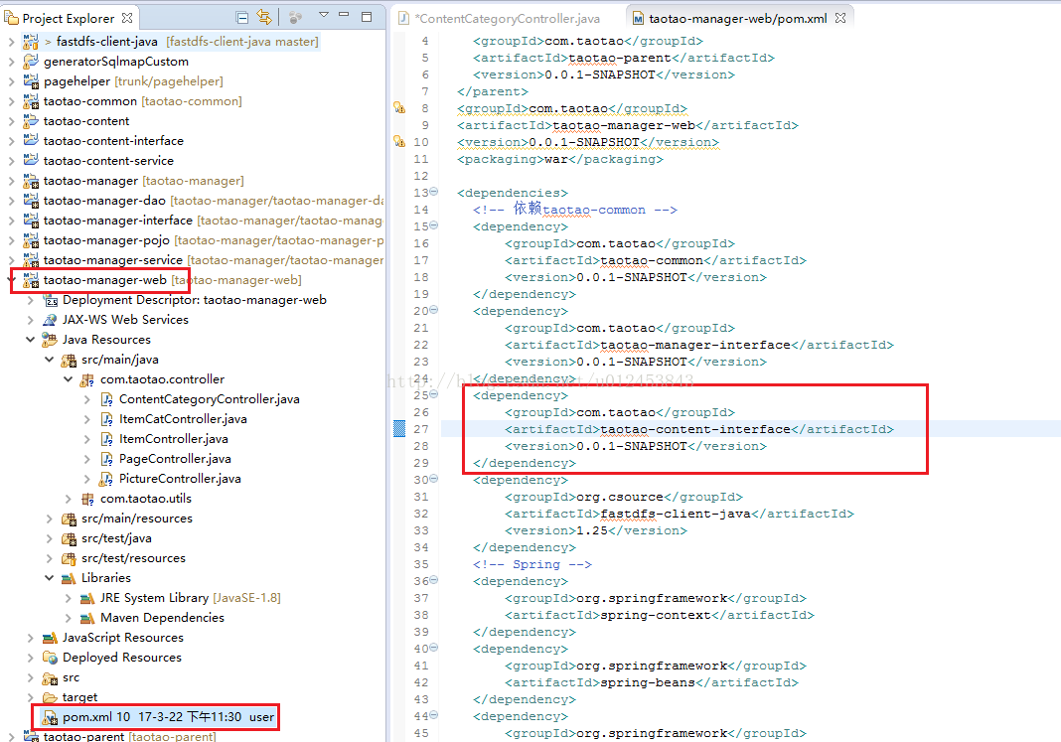Screen dimensions: 1061x742
Task: Close the Project Explorer view tab
Action: (x=127, y=18)
